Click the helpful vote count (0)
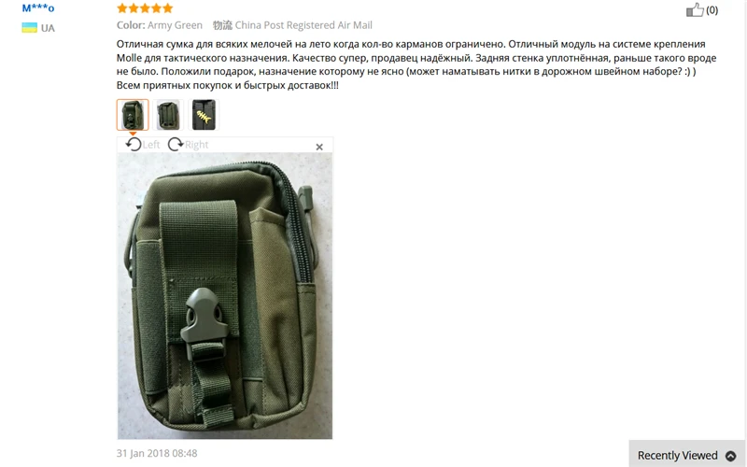The height and width of the screenshot is (467, 747). 712,10
